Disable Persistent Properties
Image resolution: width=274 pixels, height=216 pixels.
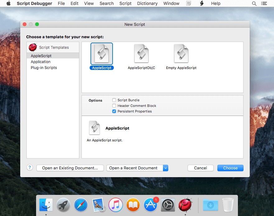click(114, 111)
